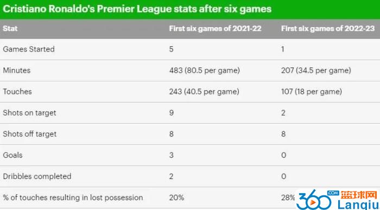
Task: Click the 360 Langiu watermark logo
Action: (x=338, y=200)
